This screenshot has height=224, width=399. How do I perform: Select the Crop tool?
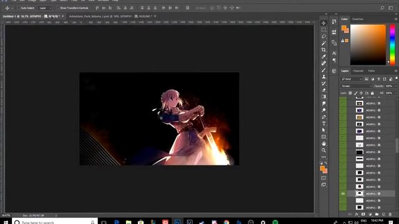point(324,50)
